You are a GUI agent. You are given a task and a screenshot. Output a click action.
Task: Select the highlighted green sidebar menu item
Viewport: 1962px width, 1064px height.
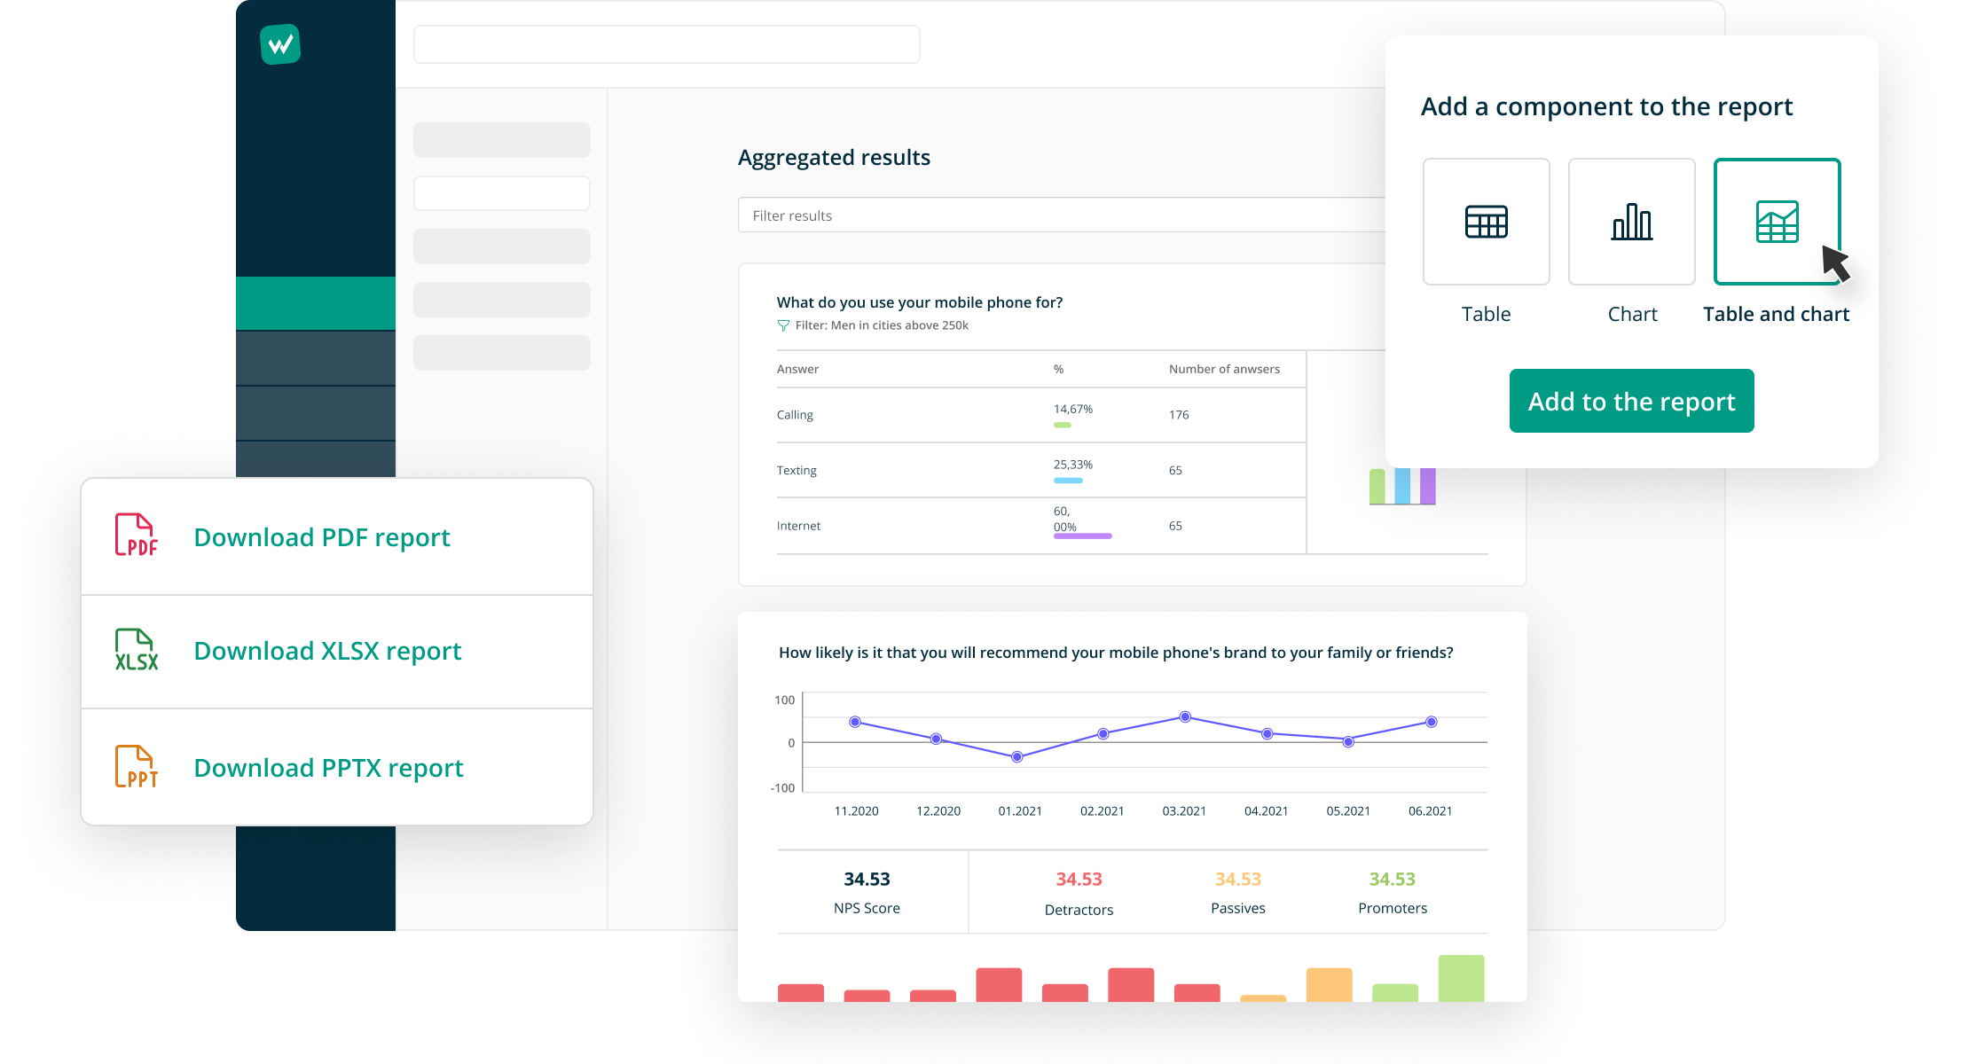click(x=316, y=303)
